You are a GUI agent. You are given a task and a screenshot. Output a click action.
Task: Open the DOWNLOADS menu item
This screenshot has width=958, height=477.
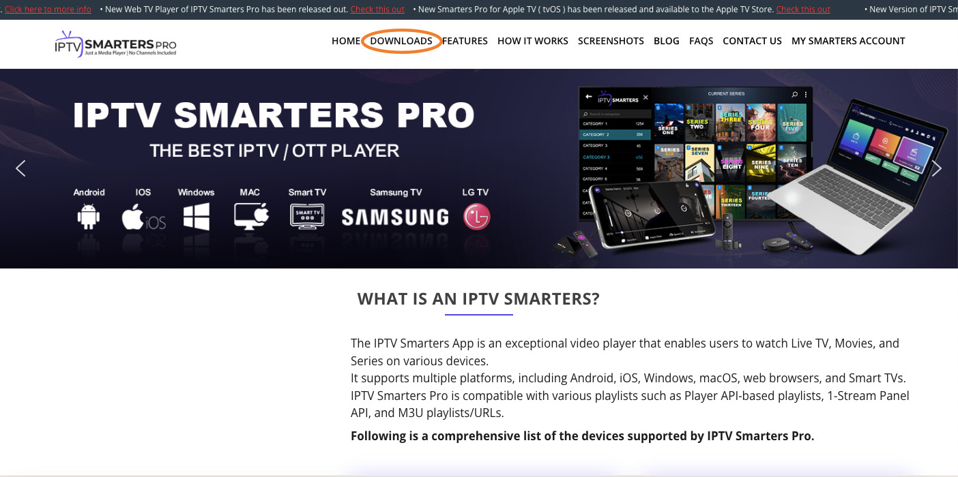pos(401,41)
